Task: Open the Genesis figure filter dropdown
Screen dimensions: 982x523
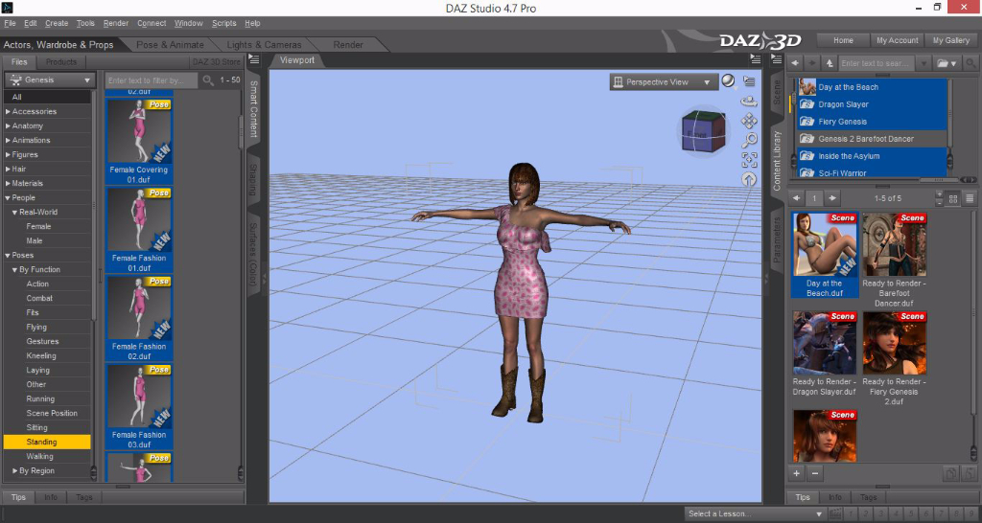Action: [50, 80]
